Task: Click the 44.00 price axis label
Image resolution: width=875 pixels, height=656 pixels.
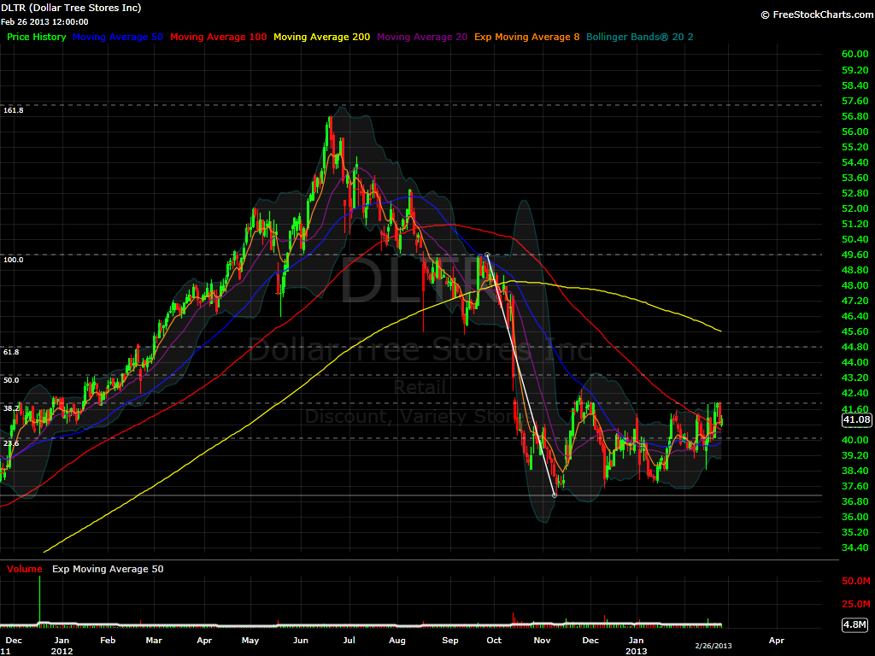Action: pos(854,362)
